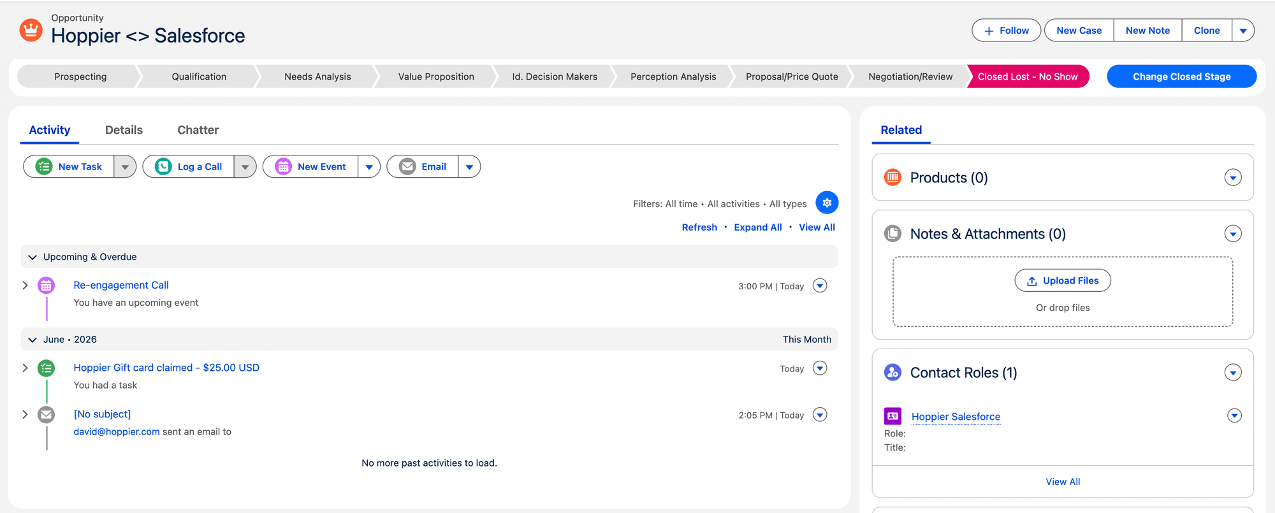Click View All in Contact Roles
Image resolution: width=1275 pixels, height=513 pixels.
coord(1063,482)
